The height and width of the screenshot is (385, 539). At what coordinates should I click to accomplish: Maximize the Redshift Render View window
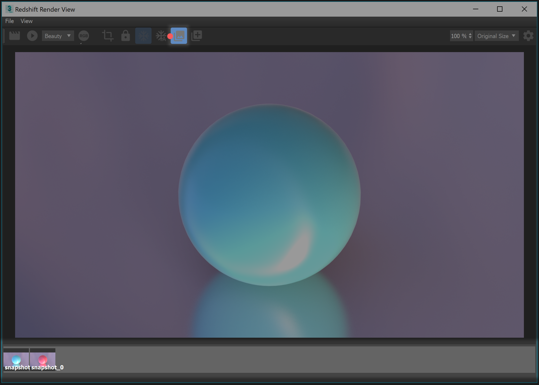click(500, 9)
